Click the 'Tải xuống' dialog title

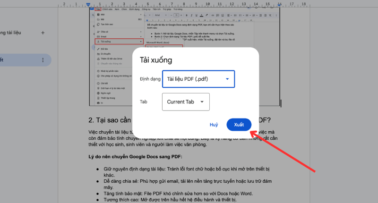point(156,60)
